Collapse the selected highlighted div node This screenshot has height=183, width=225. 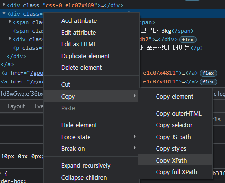4,13
